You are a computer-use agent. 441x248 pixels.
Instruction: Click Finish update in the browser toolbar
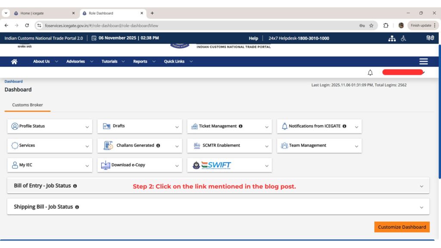tap(421, 25)
